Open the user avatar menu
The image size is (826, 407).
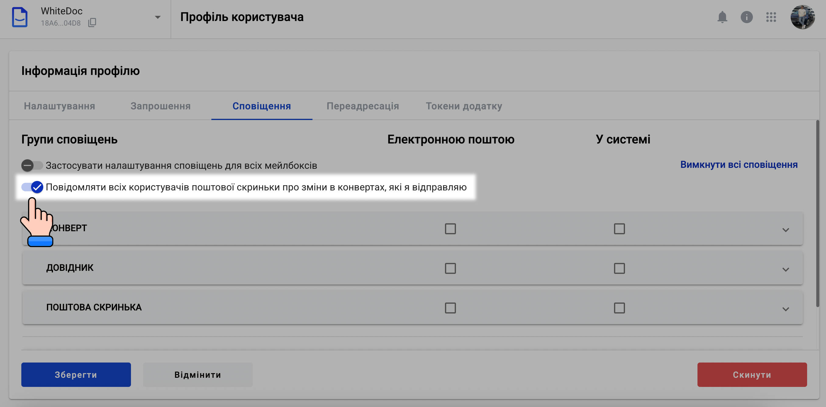coord(802,17)
